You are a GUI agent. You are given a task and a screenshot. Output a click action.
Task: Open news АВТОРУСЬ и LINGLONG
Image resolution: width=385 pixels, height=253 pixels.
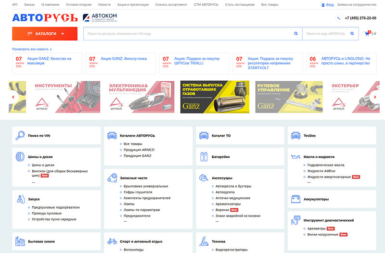pos(346,61)
